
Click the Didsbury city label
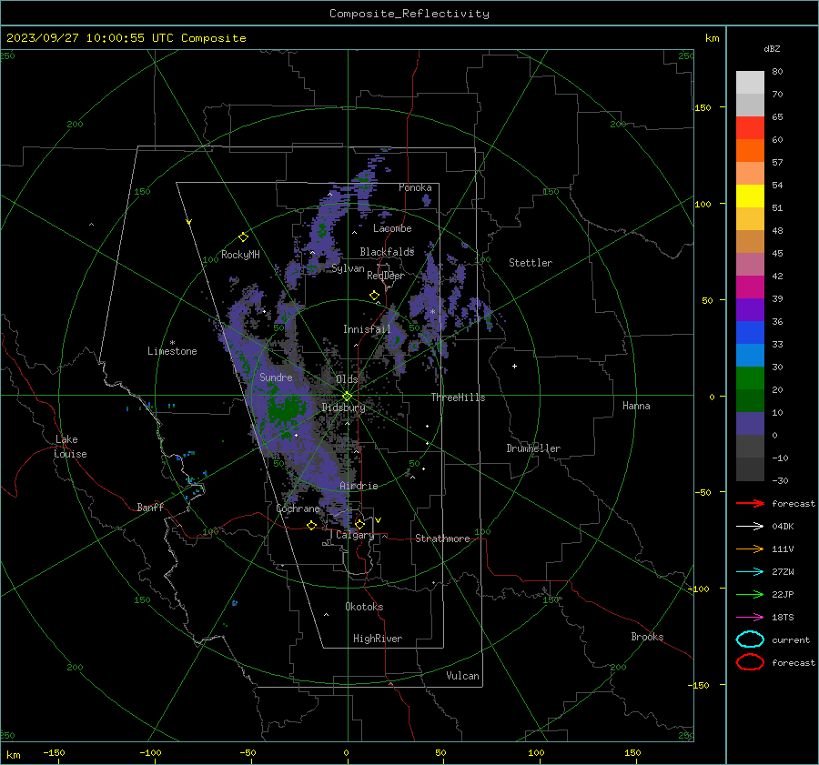click(343, 408)
